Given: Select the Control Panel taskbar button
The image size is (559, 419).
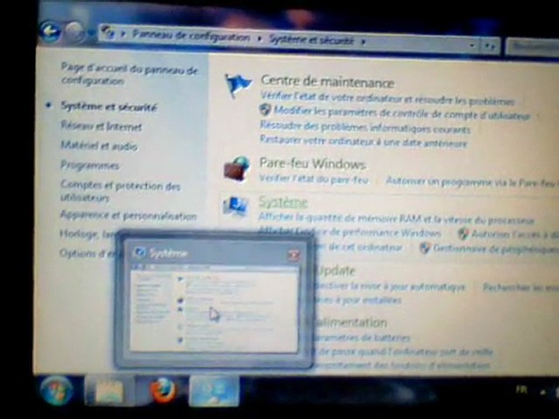Looking at the screenshot, I should point(214,391).
